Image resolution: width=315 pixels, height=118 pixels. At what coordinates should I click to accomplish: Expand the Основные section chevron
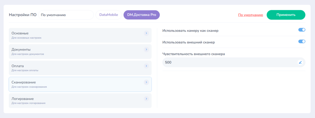click(146, 33)
